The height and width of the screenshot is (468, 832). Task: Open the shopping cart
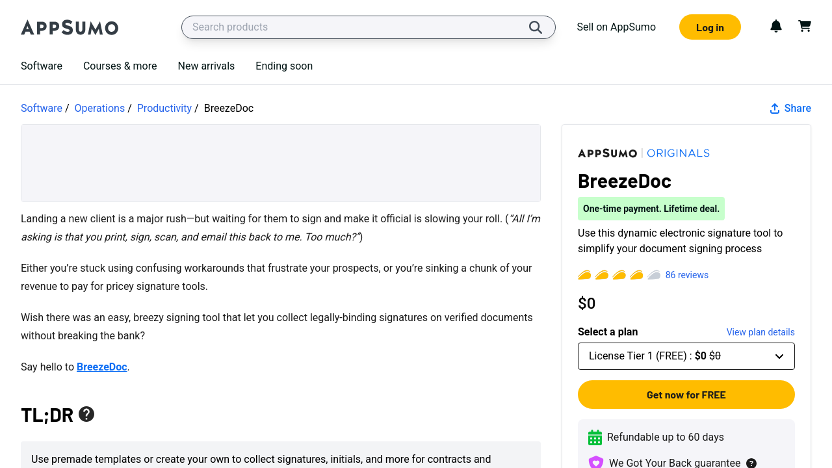pos(805,26)
